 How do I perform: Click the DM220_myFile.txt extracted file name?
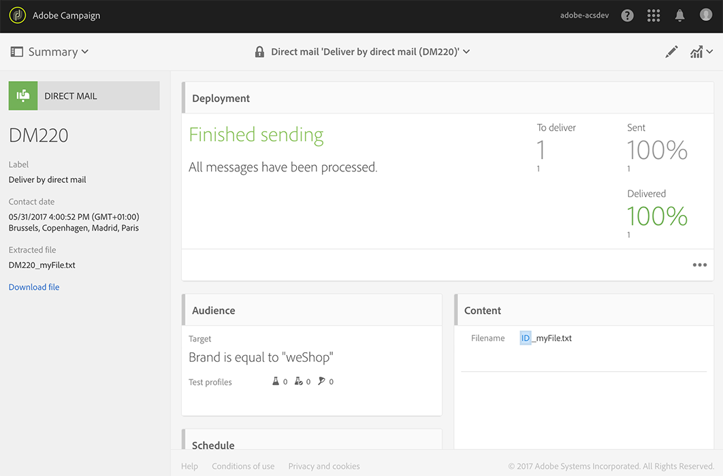[42, 265]
